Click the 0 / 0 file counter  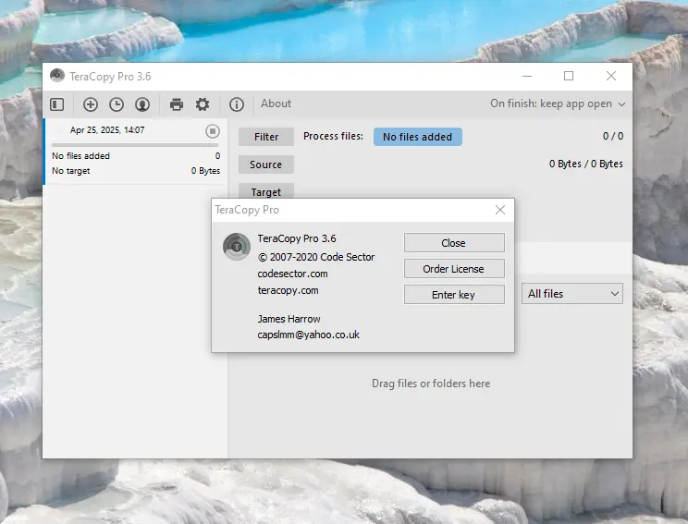[x=613, y=136]
